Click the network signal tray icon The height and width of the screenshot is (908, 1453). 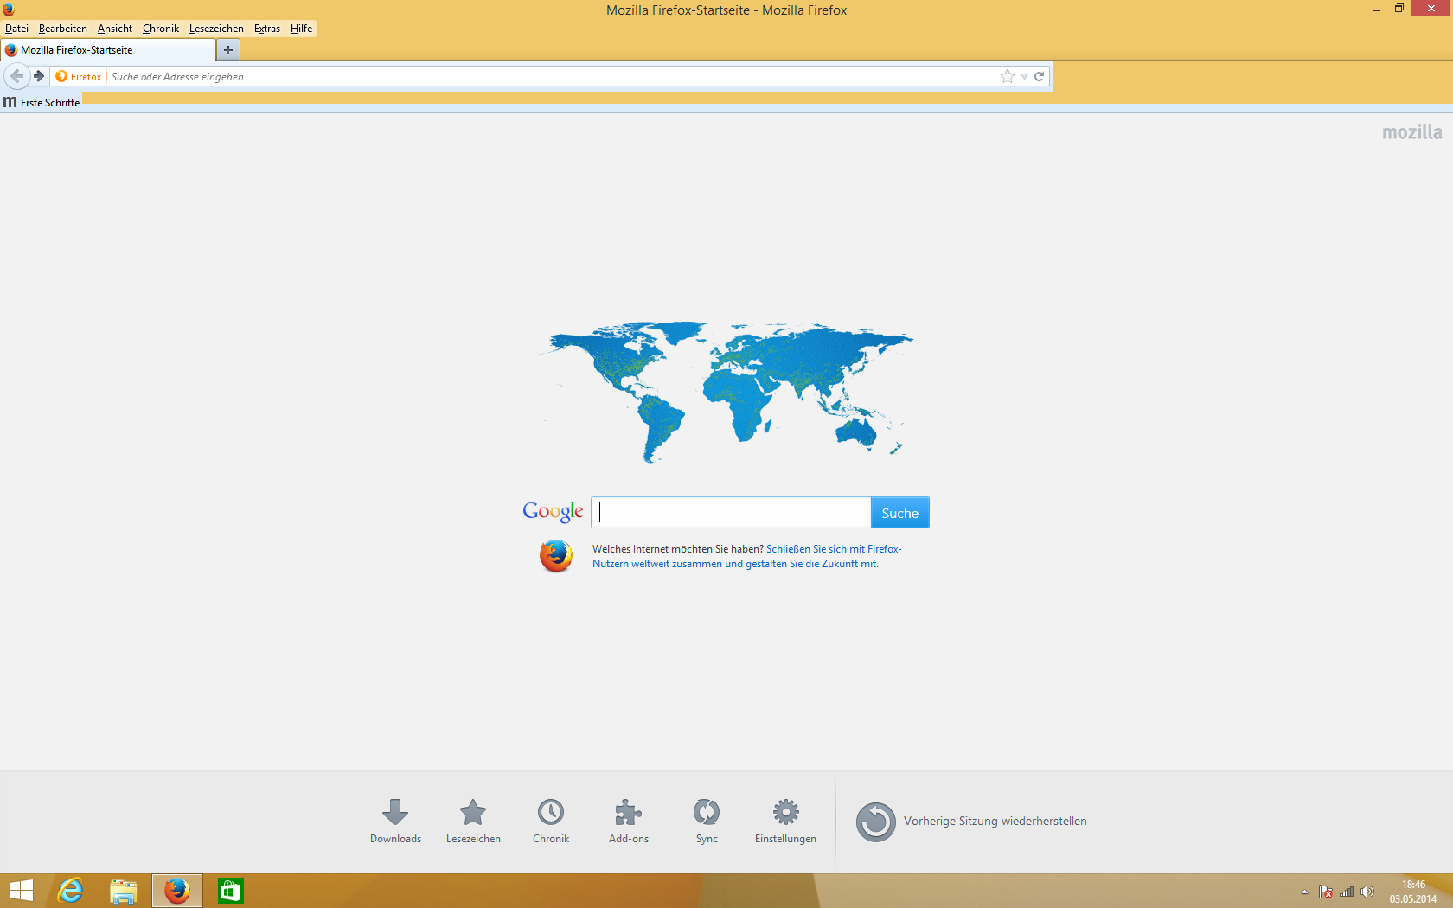coord(1347,892)
